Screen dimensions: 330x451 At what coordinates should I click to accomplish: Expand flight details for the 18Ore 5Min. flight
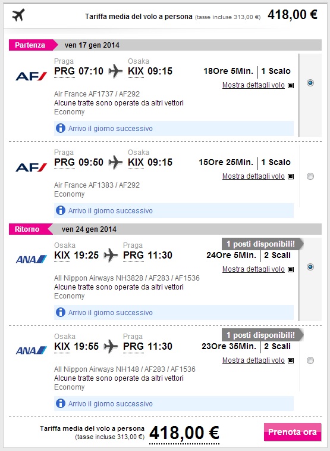(257, 85)
